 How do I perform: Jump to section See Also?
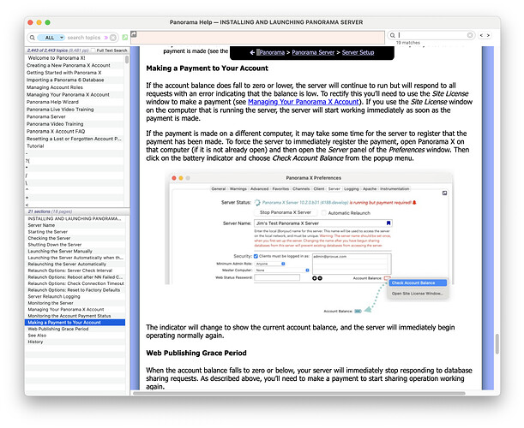[75, 336]
